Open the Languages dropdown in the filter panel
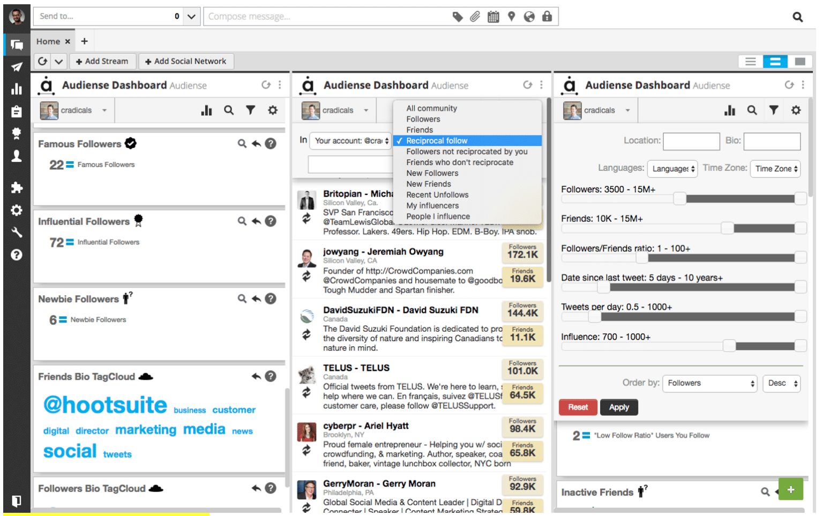 [x=672, y=168]
